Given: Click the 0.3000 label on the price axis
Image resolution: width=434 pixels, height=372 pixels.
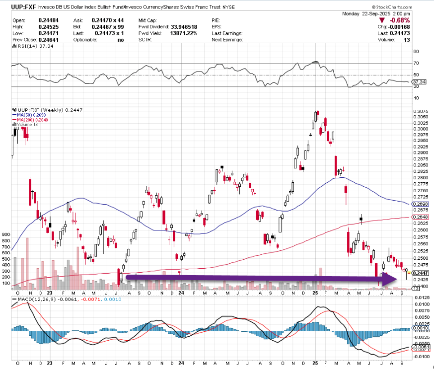Looking at the screenshot, I should click(x=421, y=129).
